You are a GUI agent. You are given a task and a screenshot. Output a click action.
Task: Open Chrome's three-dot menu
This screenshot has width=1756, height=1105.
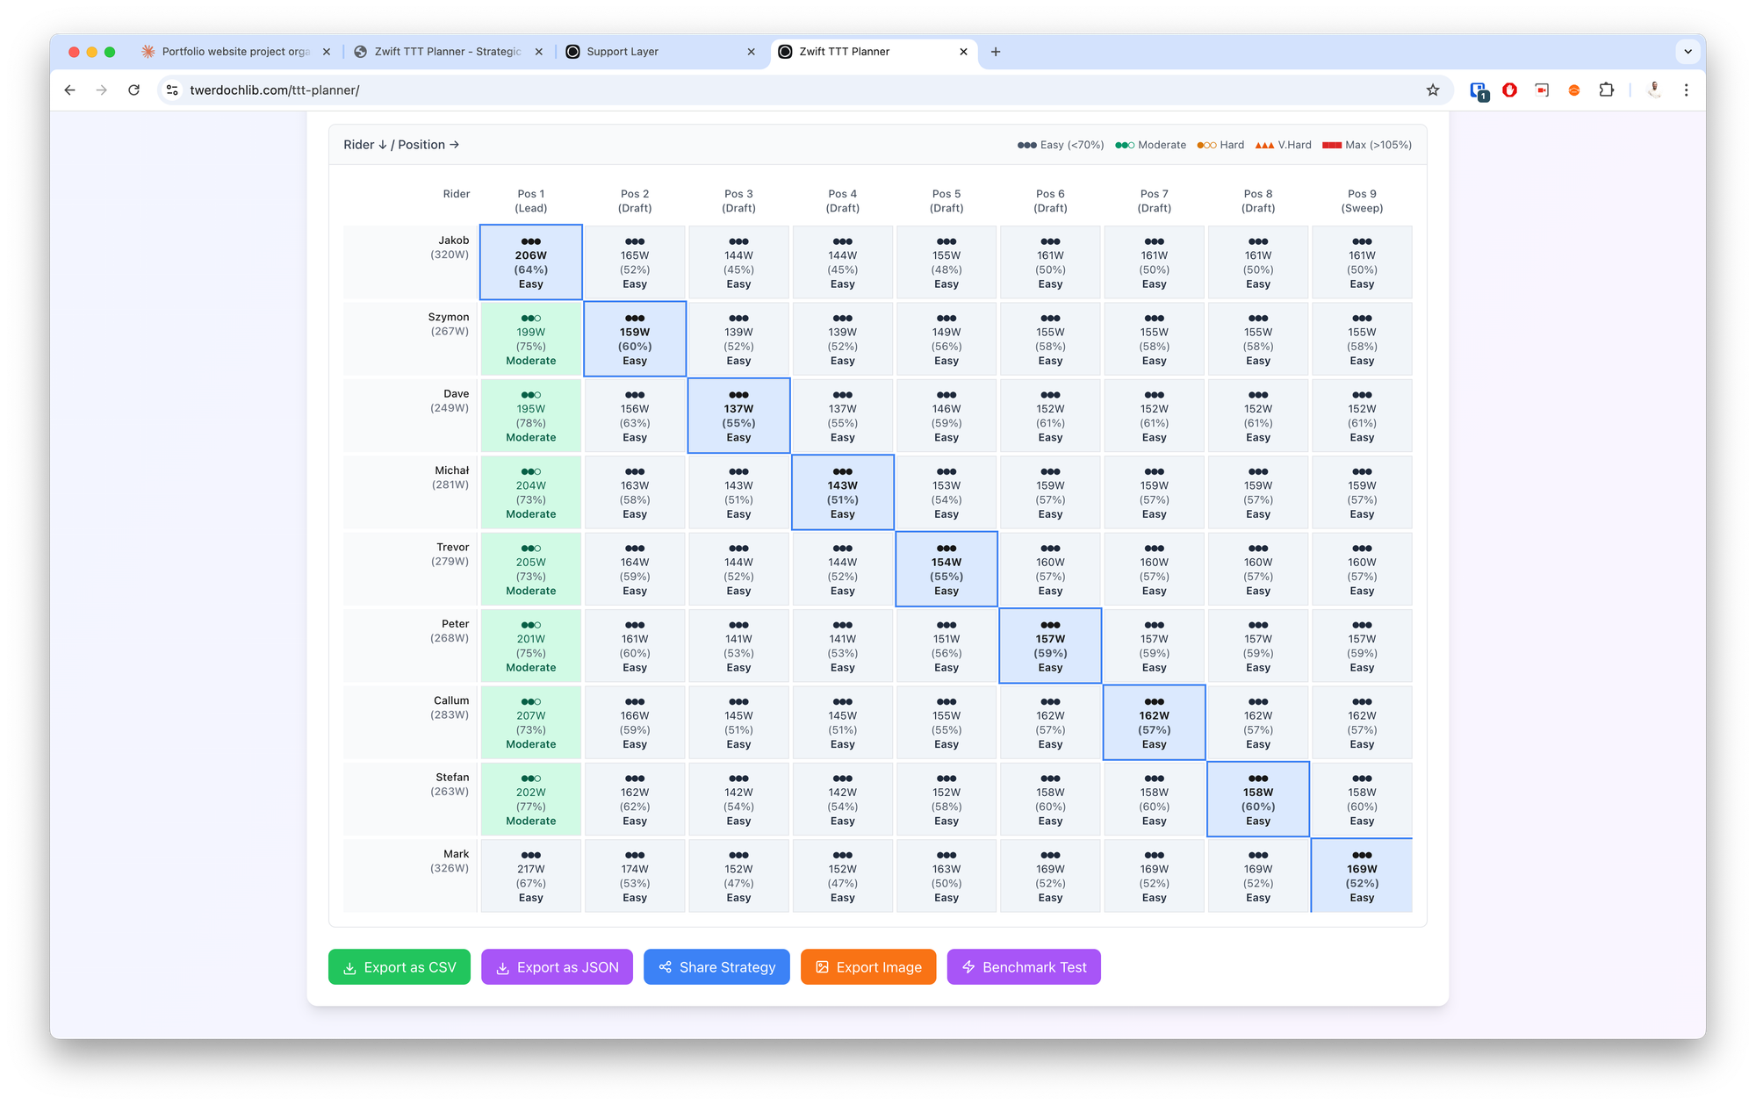coord(1687,90)
